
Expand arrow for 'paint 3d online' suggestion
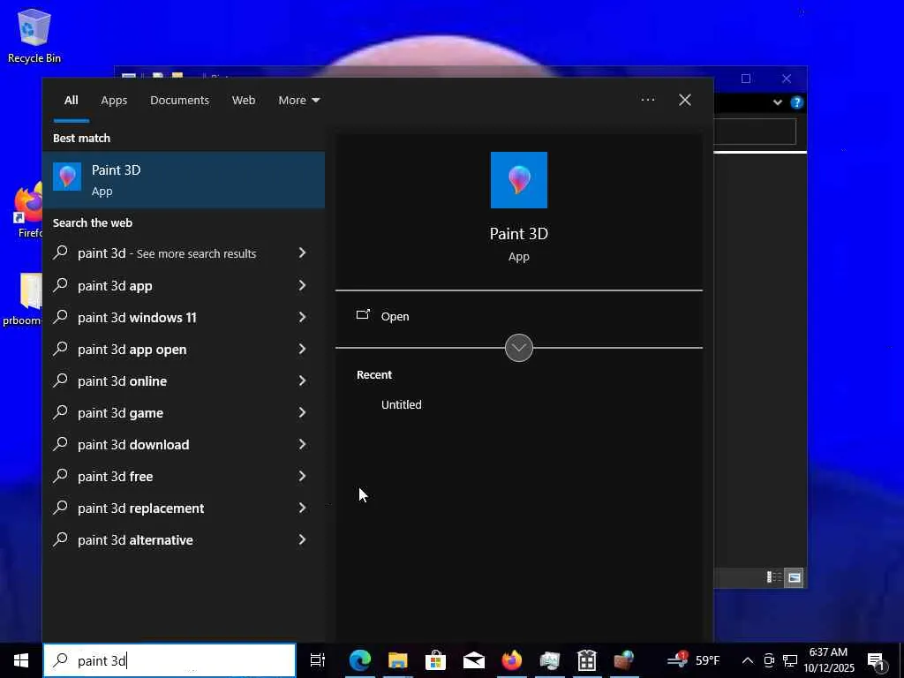pyautogui.click(x=302, y=380)
